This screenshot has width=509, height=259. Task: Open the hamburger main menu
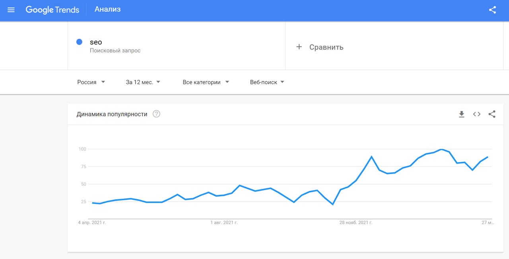tap(11, 10)
